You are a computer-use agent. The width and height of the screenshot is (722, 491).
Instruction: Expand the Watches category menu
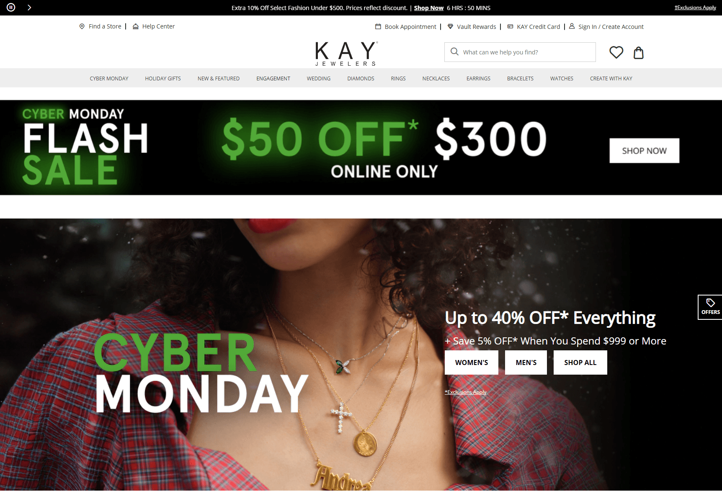coord(562,78)
